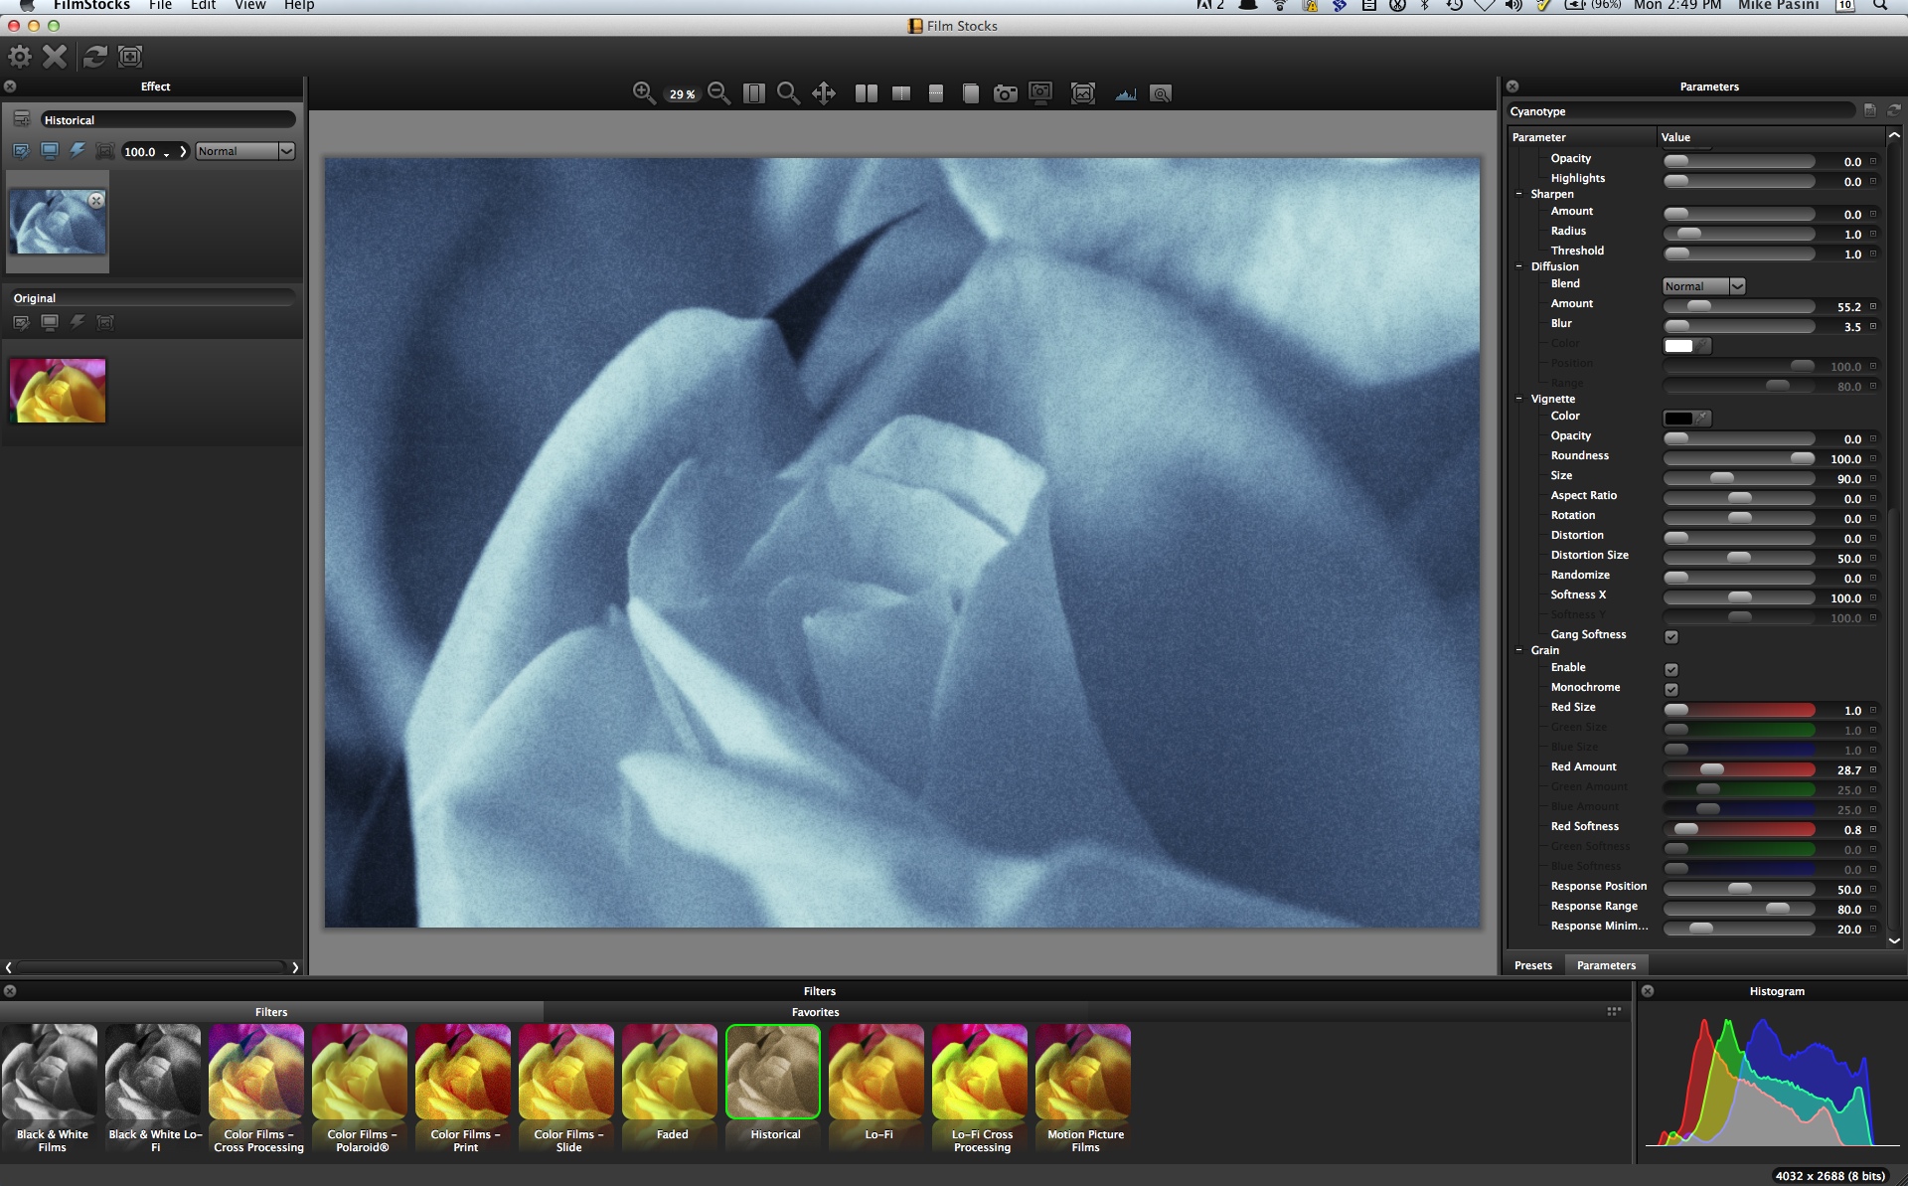Click the zoom in magnifier icon
Image resolution: width=1908 pixels, height=1186 pixels.
click(644, 93)
